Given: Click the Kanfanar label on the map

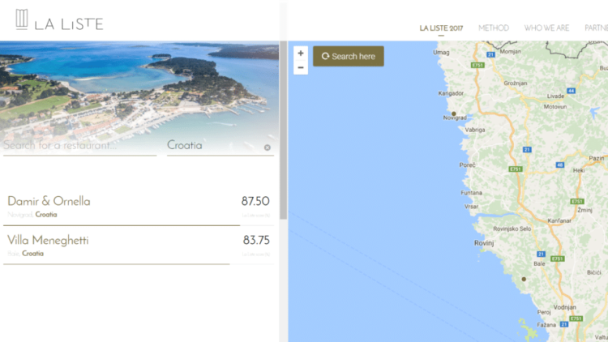Looking at the screenshot, I should pos(559,220).
